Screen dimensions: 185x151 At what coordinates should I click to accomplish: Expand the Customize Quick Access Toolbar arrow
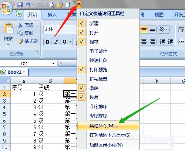click(79, 5)
